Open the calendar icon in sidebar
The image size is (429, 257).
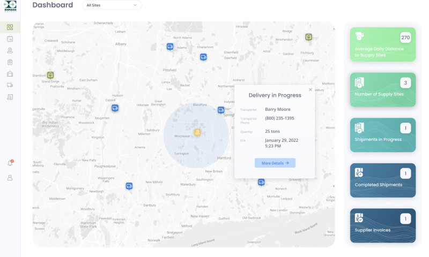[10, 39]
